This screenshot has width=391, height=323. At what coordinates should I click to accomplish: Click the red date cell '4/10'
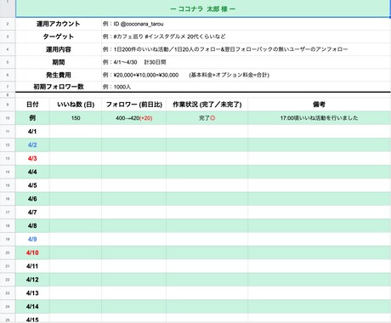32,252
